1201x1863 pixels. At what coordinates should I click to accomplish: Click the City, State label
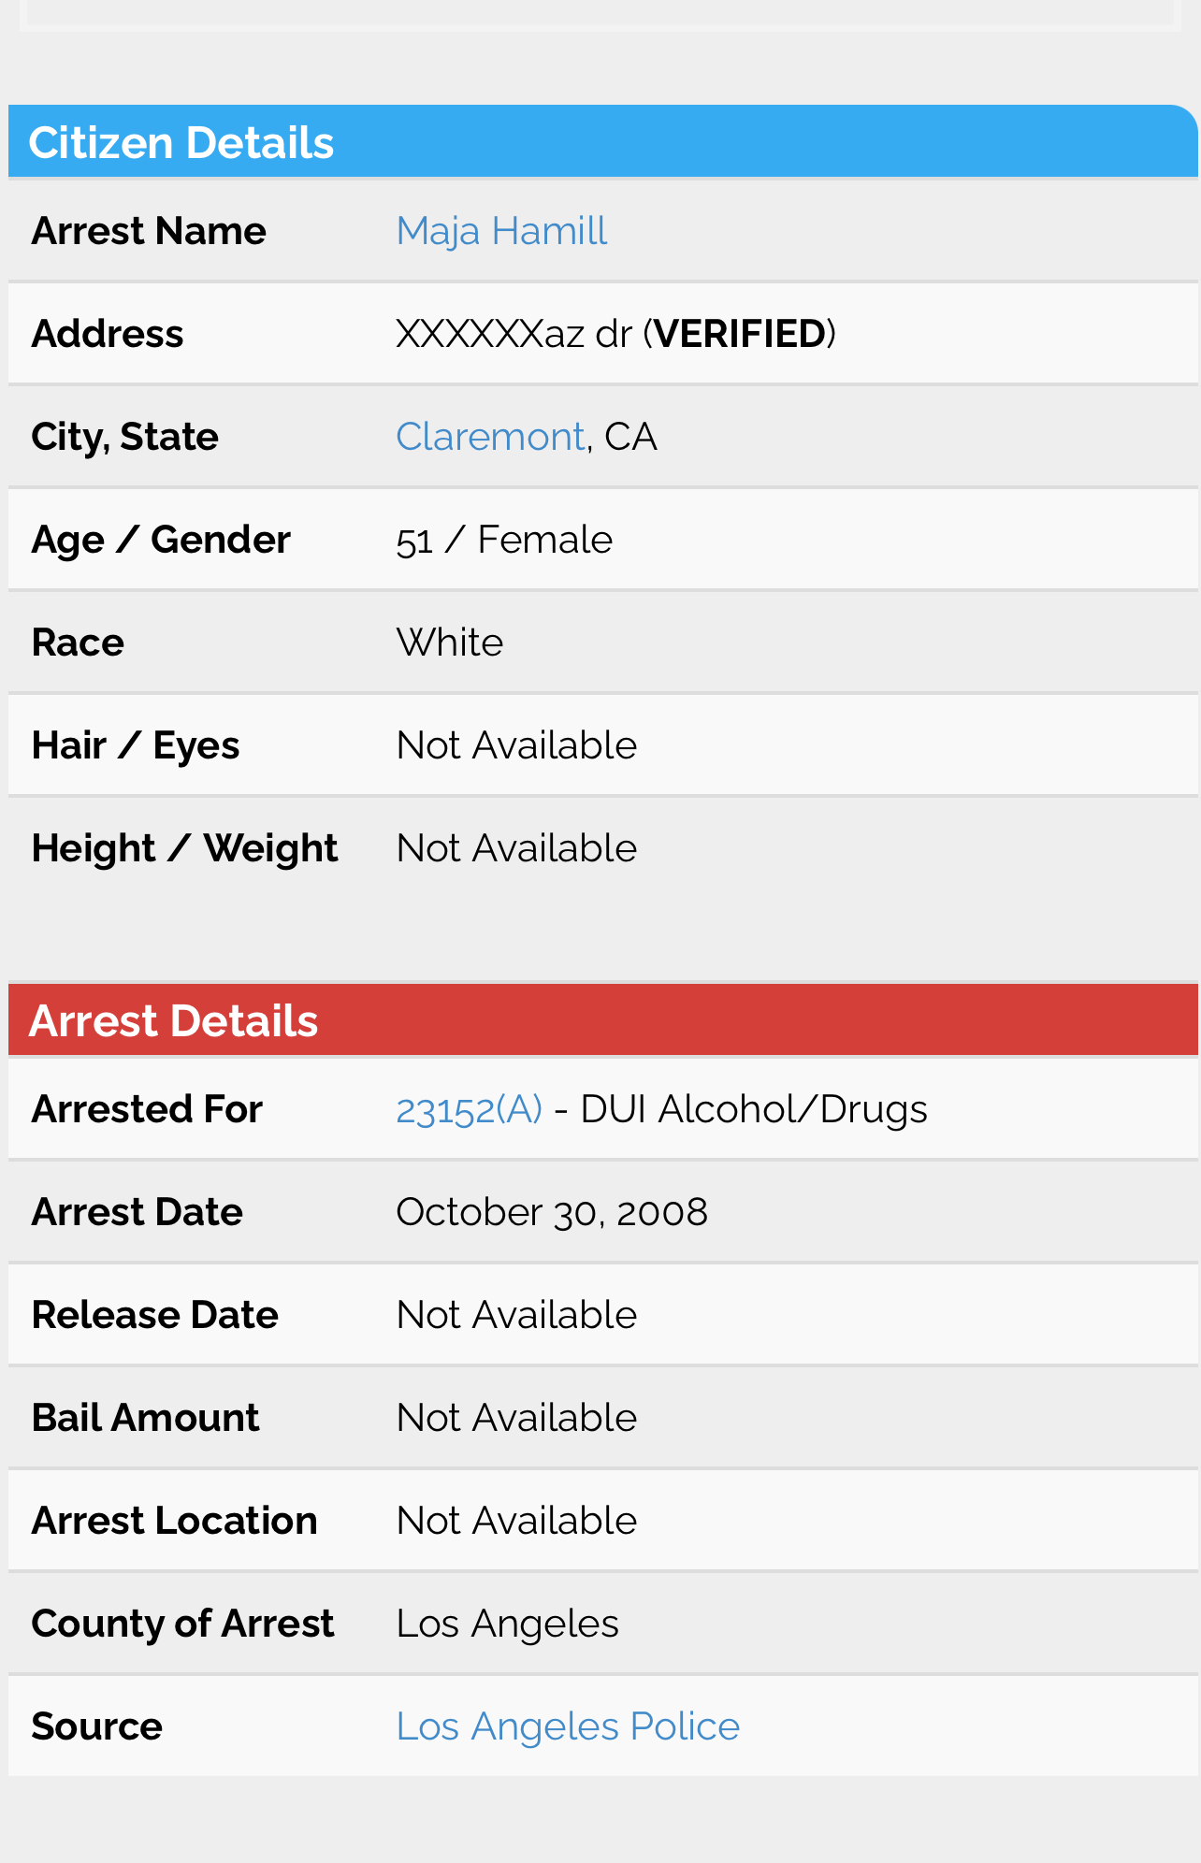tap(125, 437)
